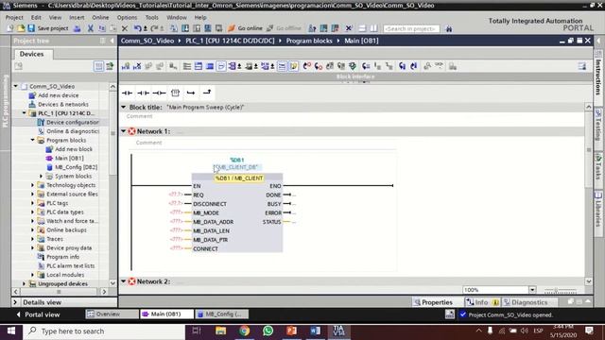Click the Delete network icon in editor toolbar

click(137, 66)
